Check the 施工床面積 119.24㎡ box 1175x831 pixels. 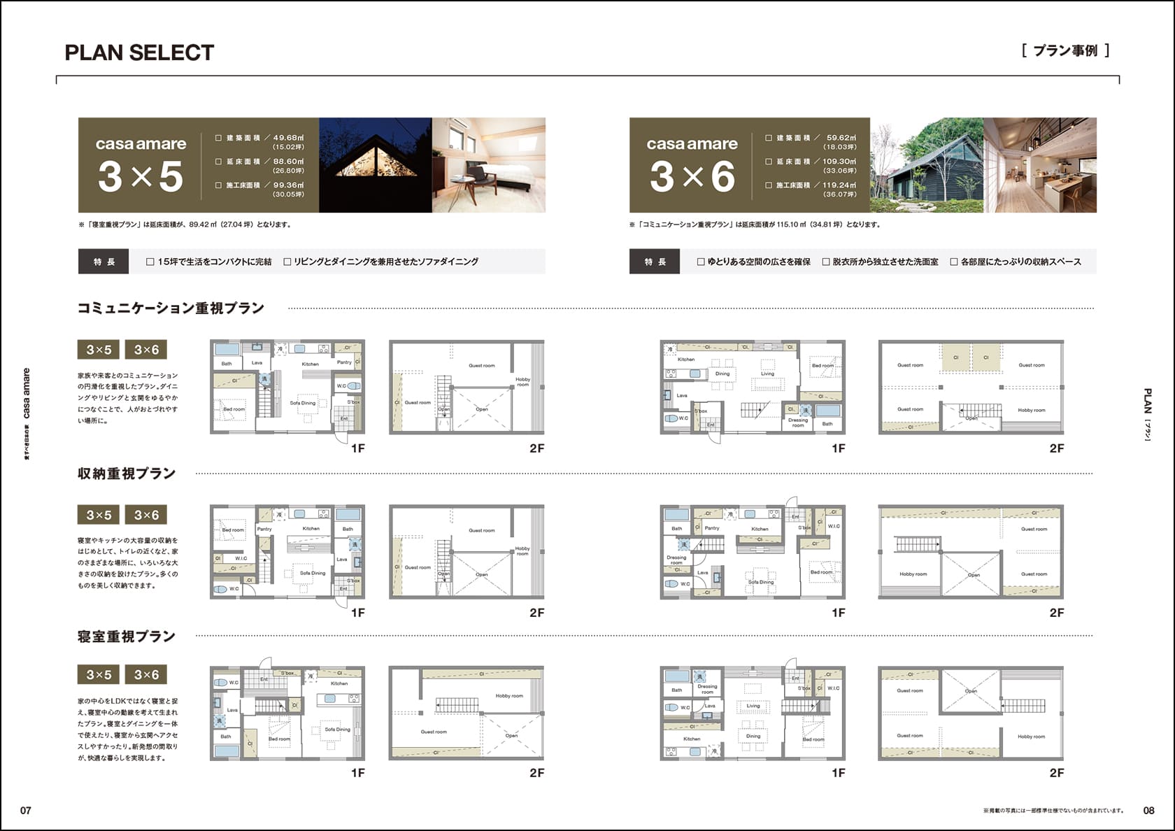(x=769, y=185)
